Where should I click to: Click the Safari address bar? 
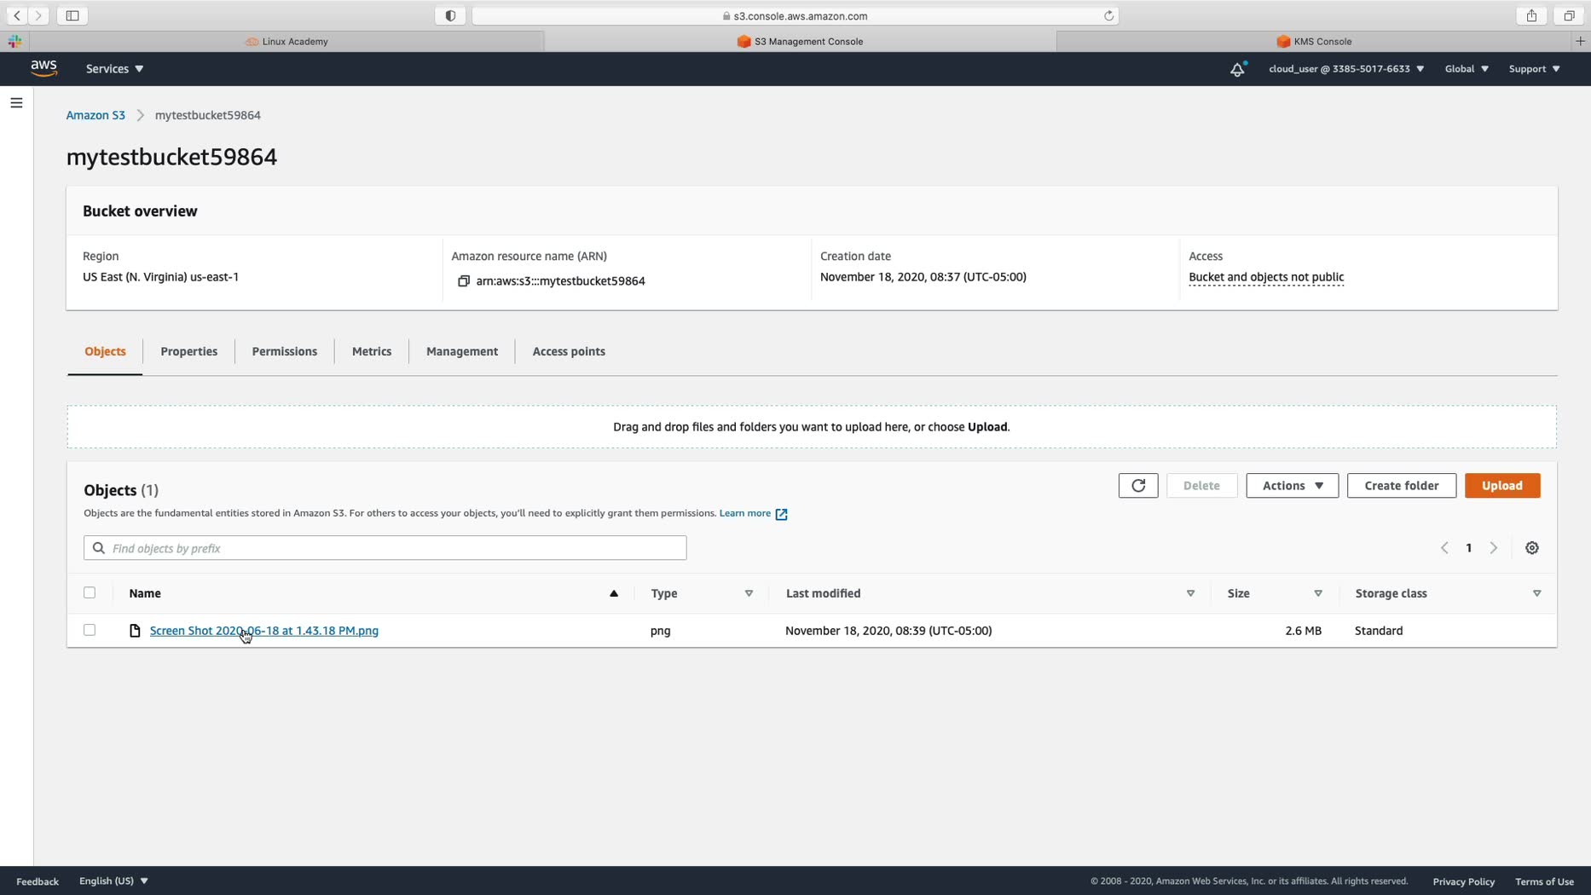click(795, 15)
